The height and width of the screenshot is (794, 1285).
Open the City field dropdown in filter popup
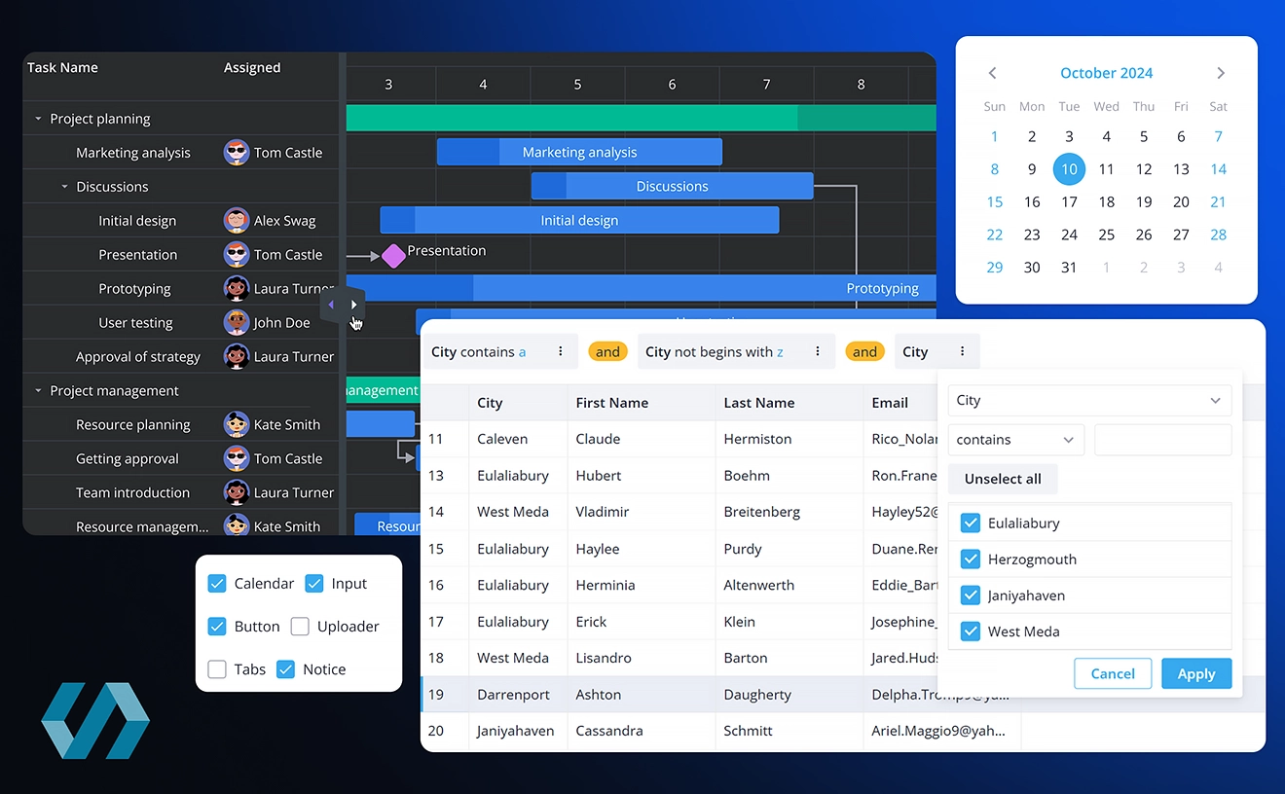pos(1089,401)
